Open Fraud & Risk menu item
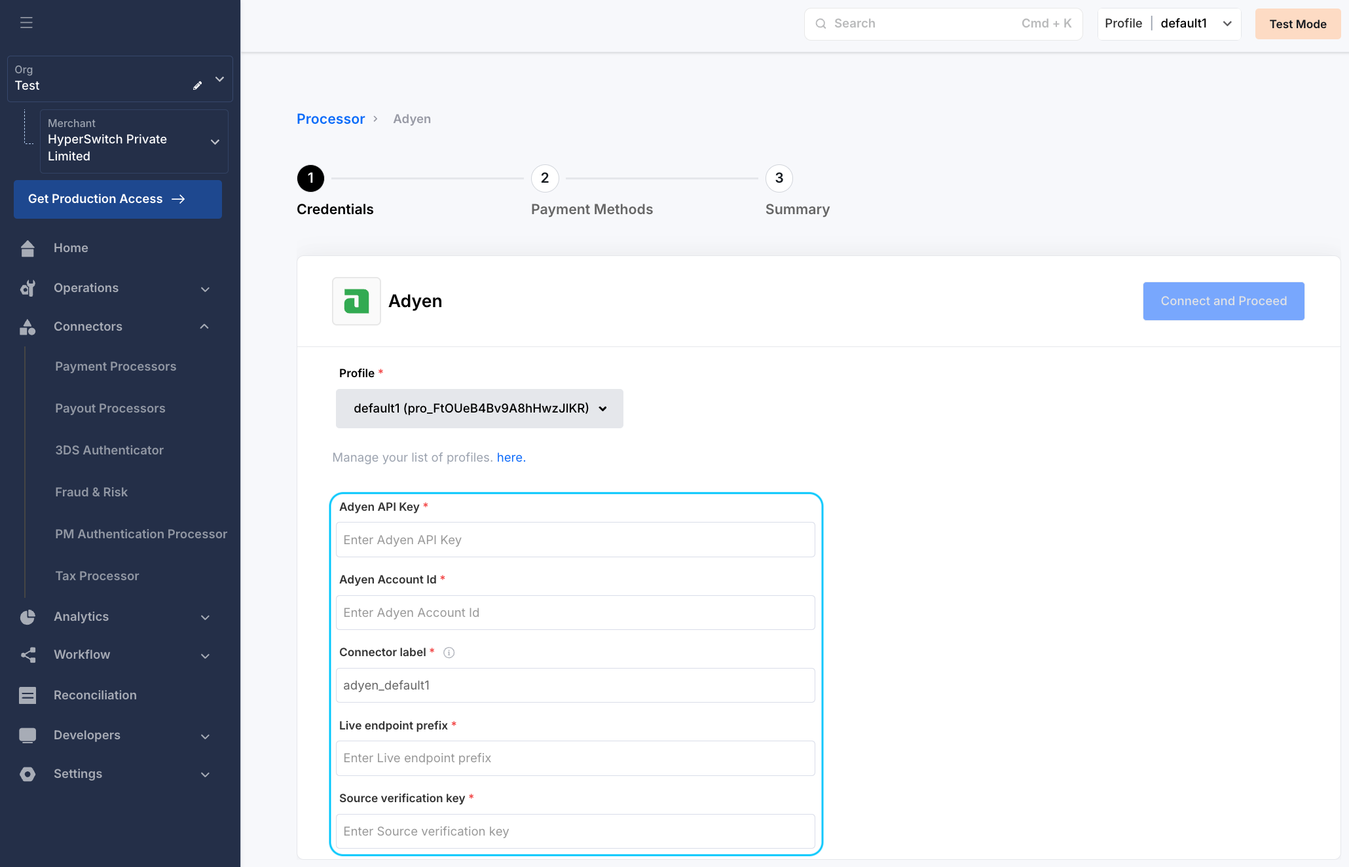Screen dimensions: 1349x867 coord(91,492)
